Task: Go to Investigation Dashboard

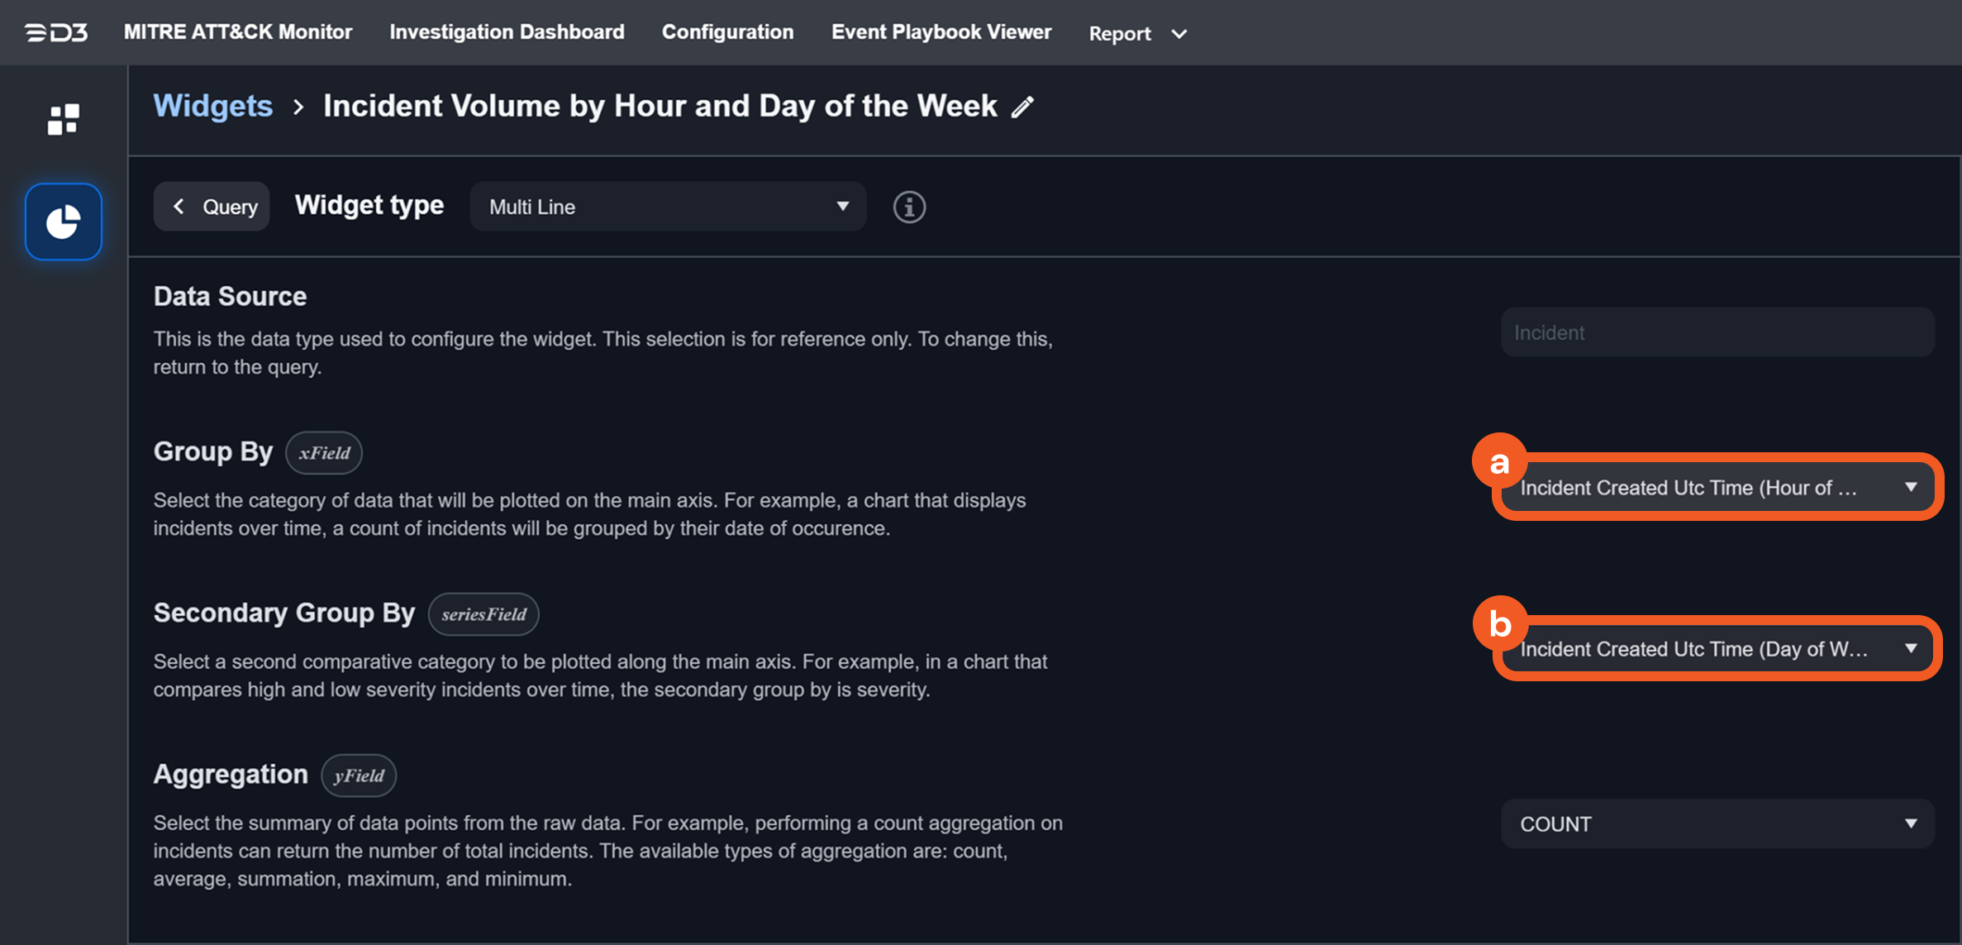Action: tap(507, 32)
